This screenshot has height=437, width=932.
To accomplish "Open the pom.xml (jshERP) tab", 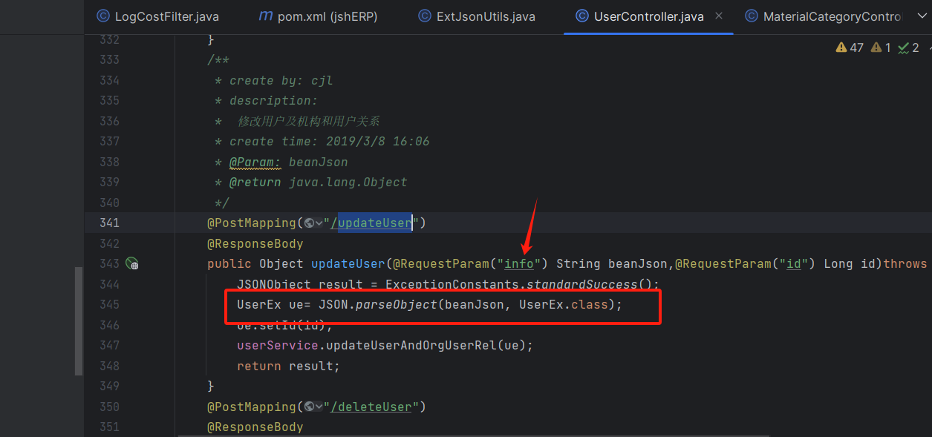I will pyautogui.click(x=318, y=16).
